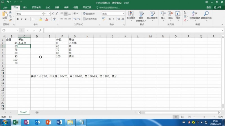Open Cell Styles (单元格样式)
Viewport: 225px width, 126px height.
click(x=152, y=16)
